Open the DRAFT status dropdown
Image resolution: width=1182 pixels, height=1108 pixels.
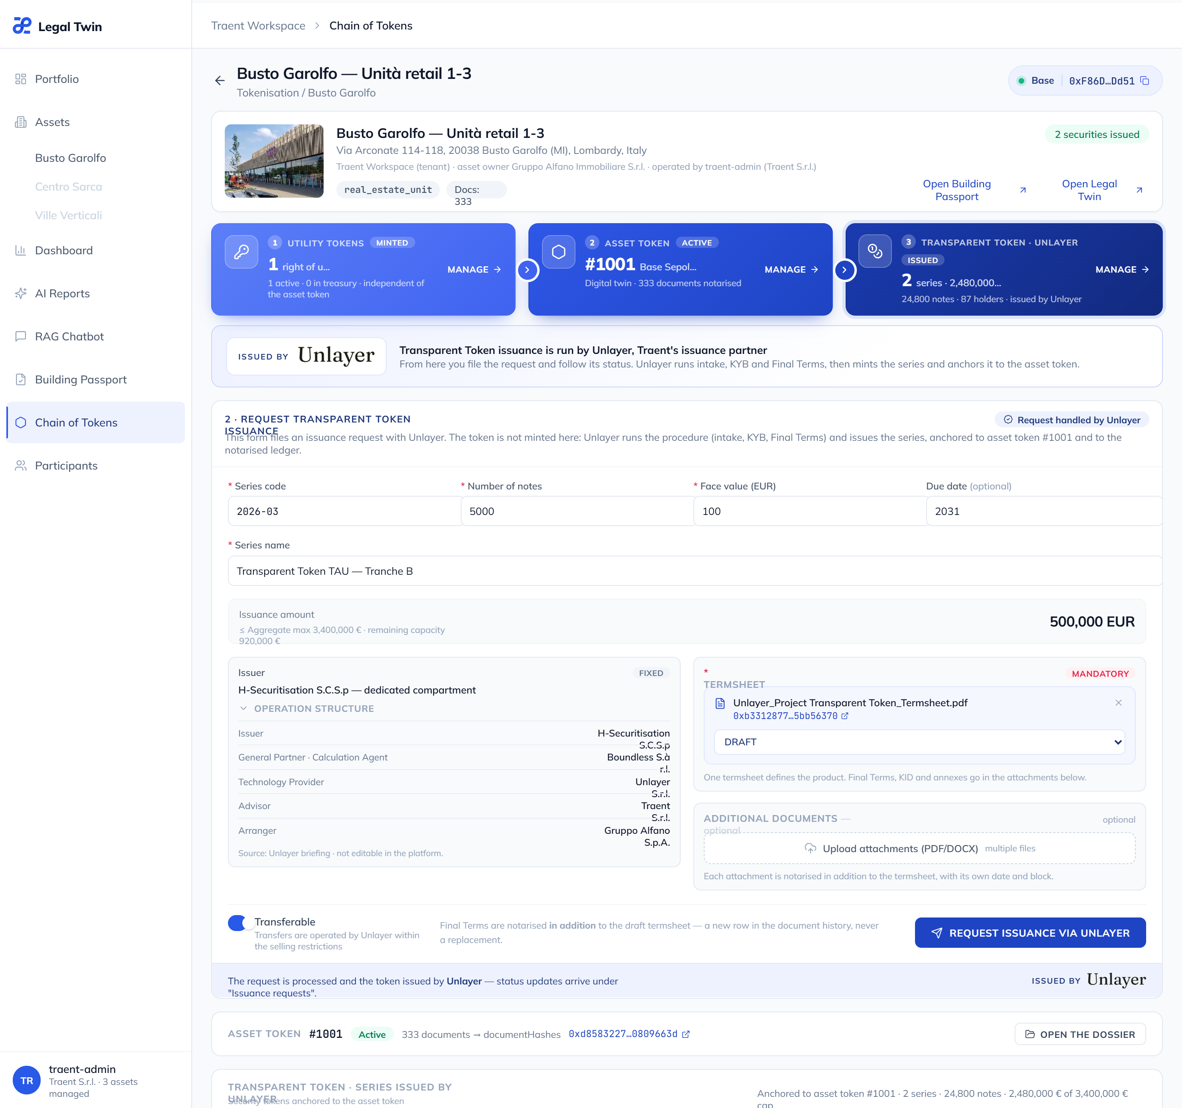click(919, 742)
